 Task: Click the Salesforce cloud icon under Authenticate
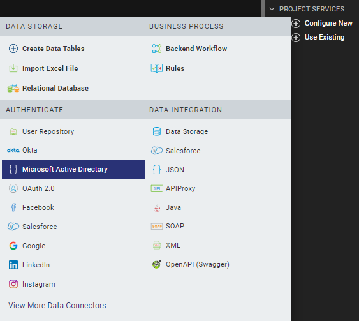point(13,227)
